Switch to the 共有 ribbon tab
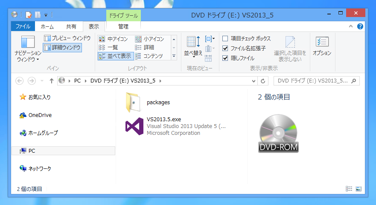This screenshot has width=376, height=205. (71, 26)
